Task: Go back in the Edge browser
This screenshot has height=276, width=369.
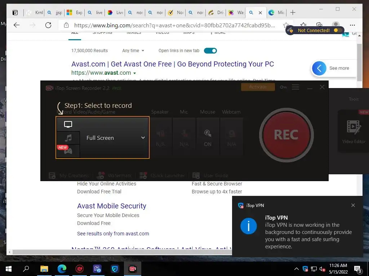Action: [17, 25]
